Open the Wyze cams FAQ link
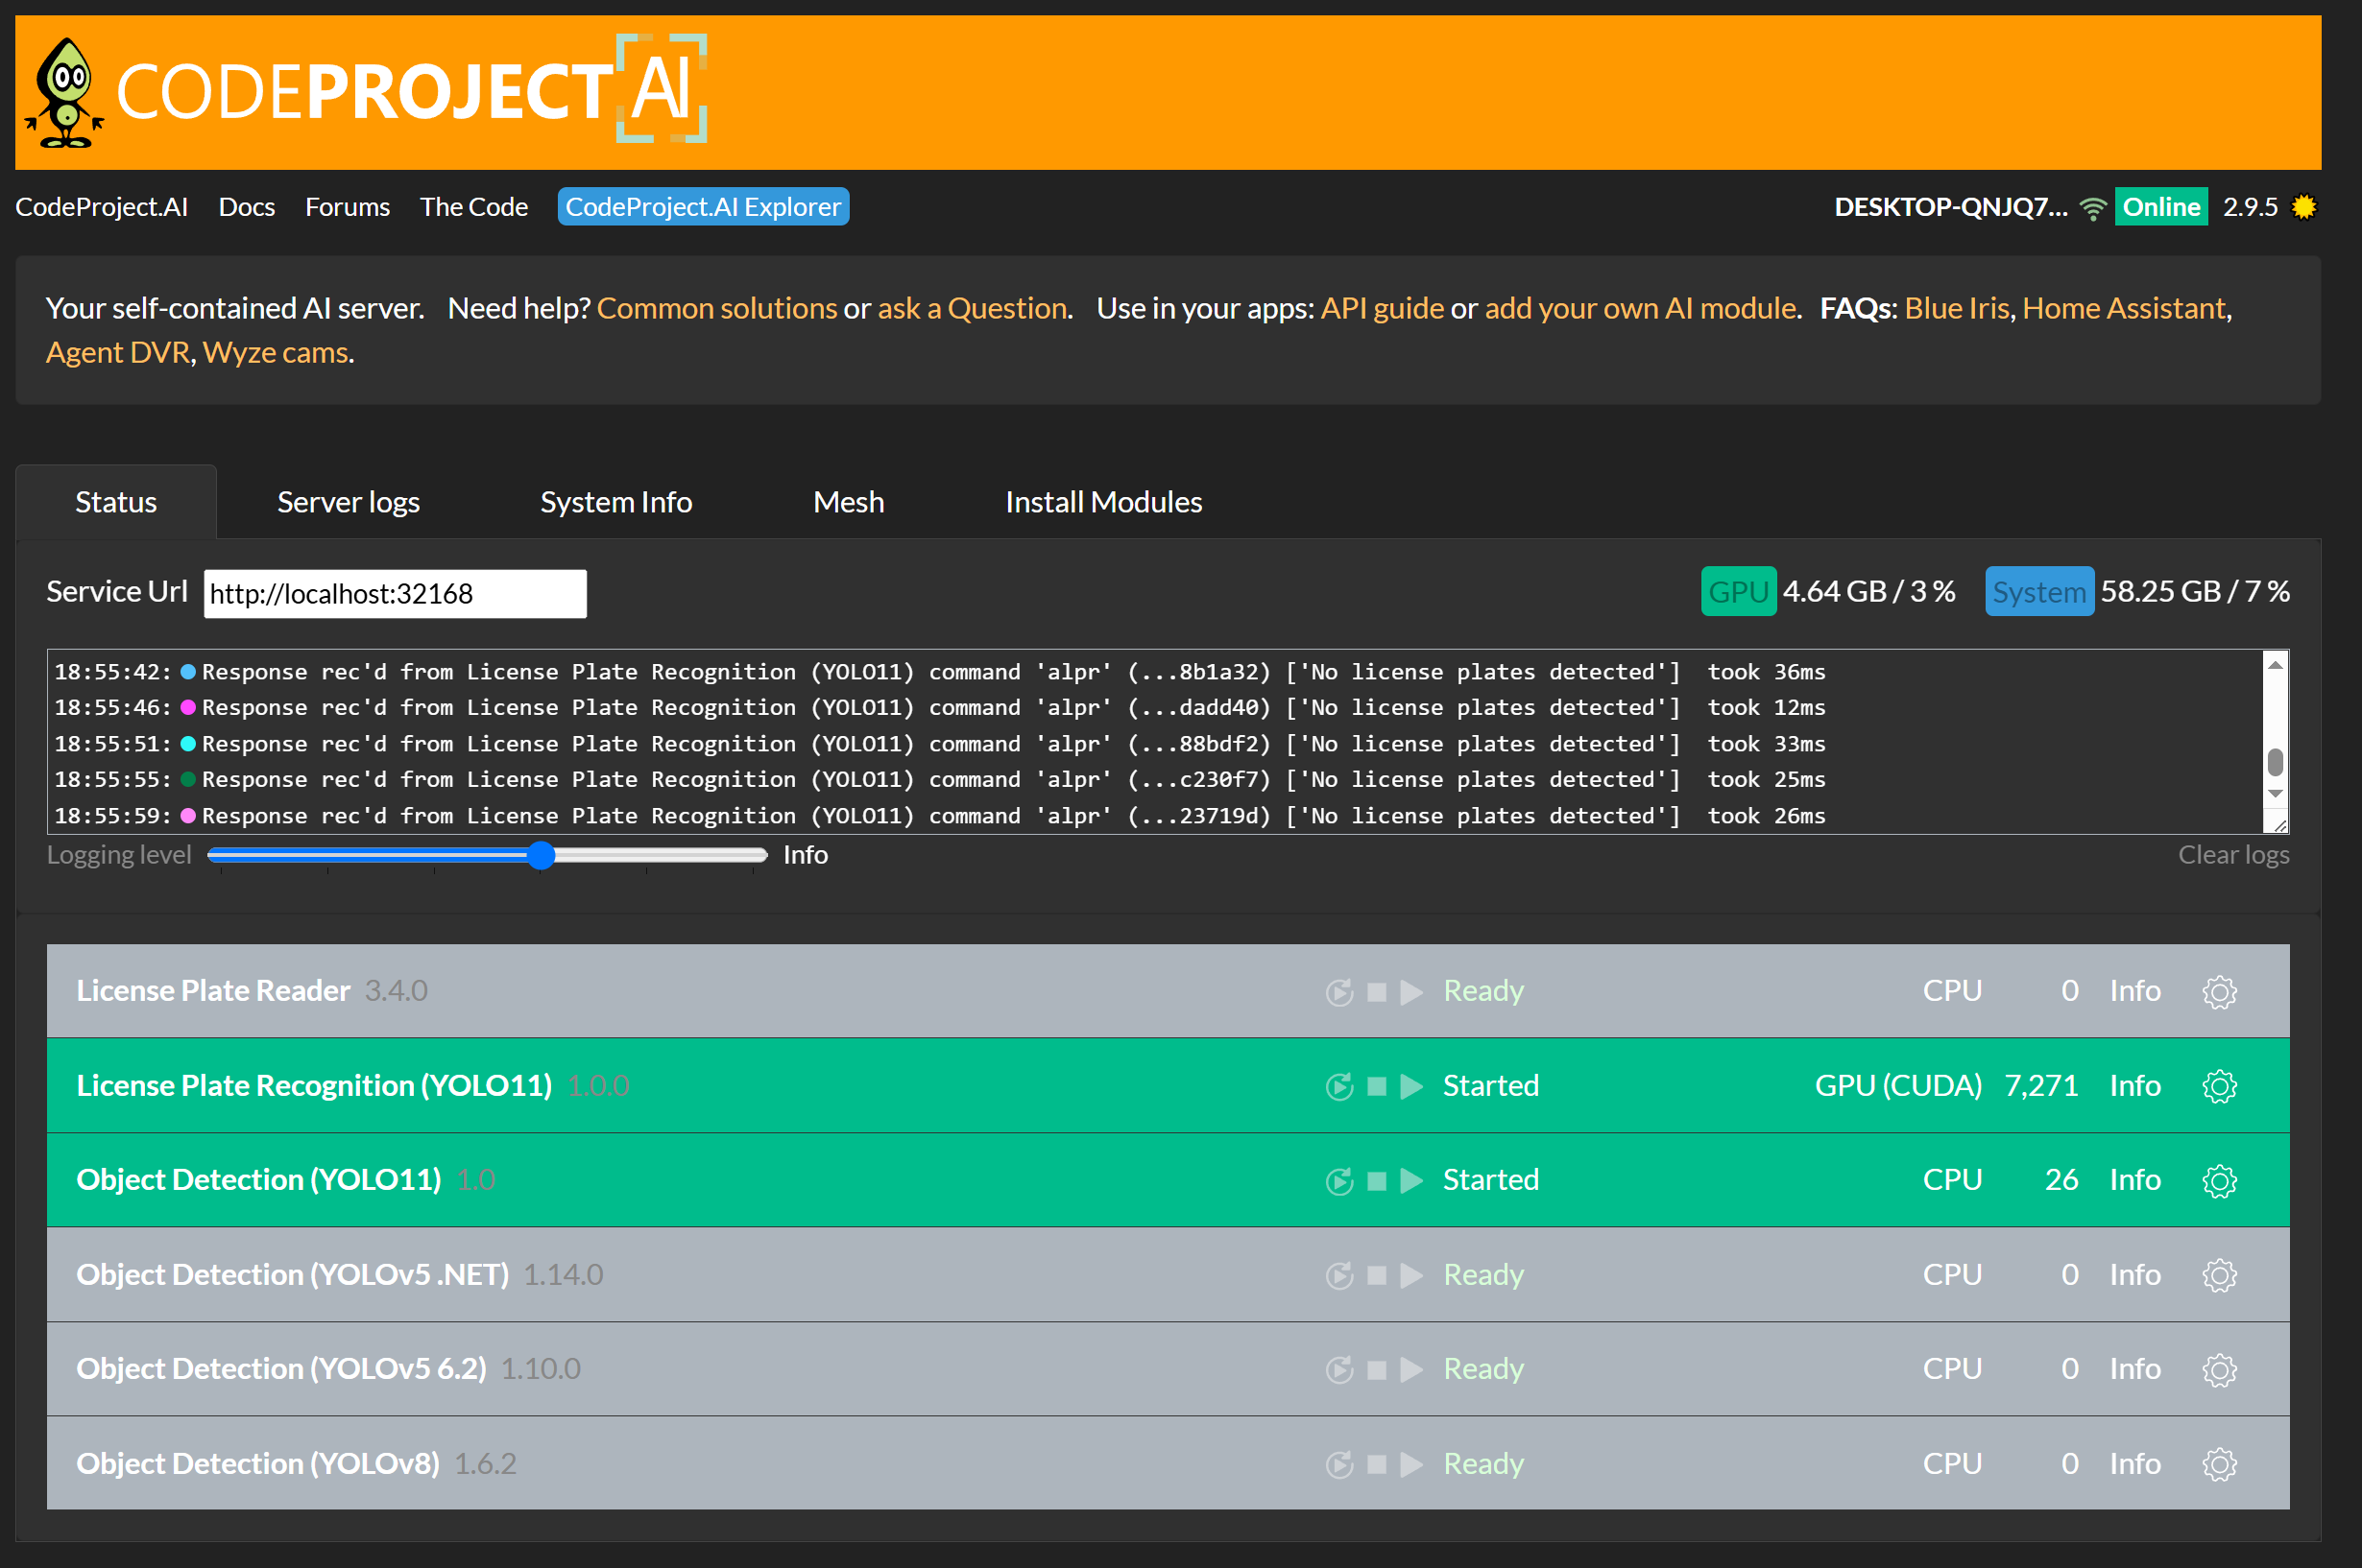 pyautogui.click(x=276, y=352)
